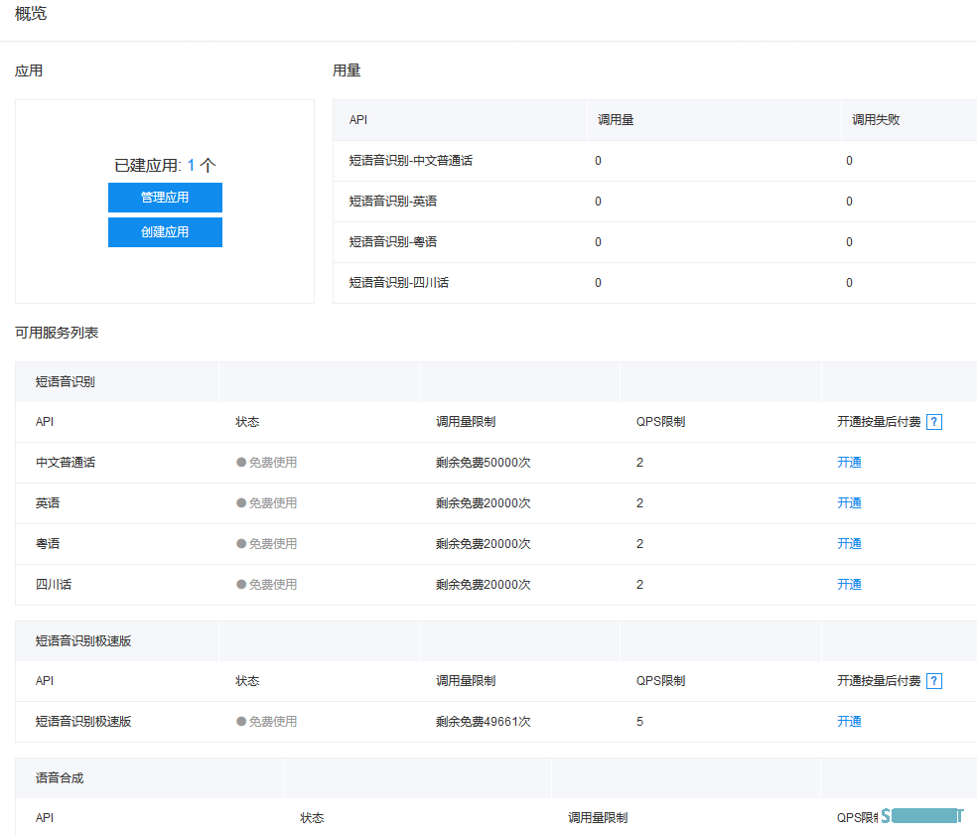This screenshot has height=835, width=977.
Task: Select the 短语音识别-四川话 usage row
Action: point(655,283)
